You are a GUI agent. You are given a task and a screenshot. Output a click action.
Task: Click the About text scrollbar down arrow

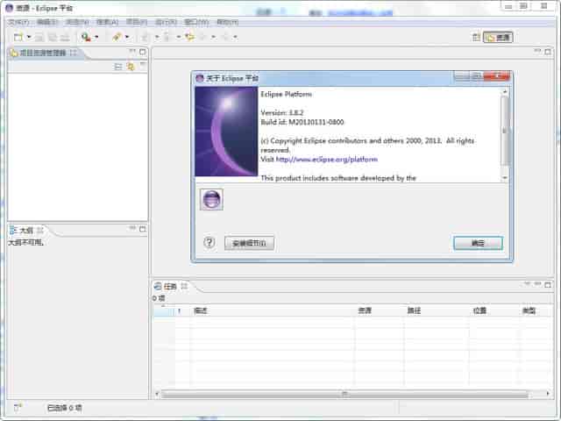505,177
